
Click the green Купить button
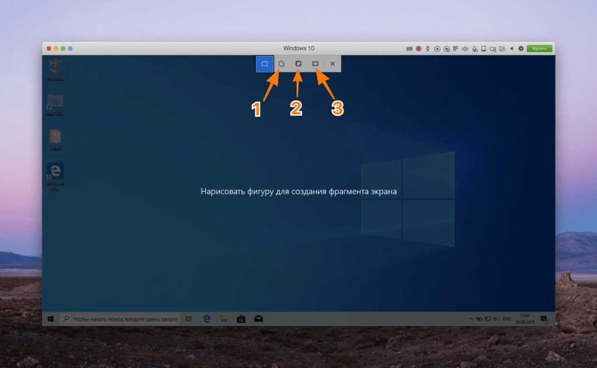pos(539,49)
